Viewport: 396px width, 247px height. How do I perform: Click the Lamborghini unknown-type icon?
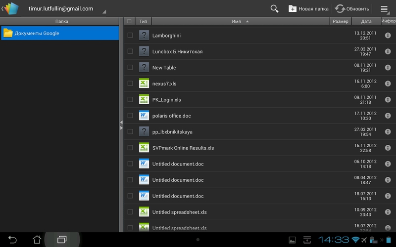(144, 35)
